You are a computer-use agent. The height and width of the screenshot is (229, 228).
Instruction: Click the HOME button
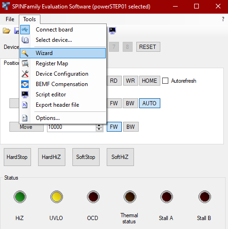pos(149,81)
